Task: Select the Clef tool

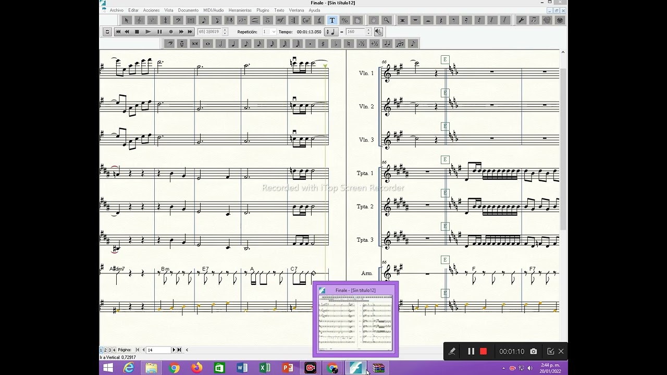Action: 139,20
